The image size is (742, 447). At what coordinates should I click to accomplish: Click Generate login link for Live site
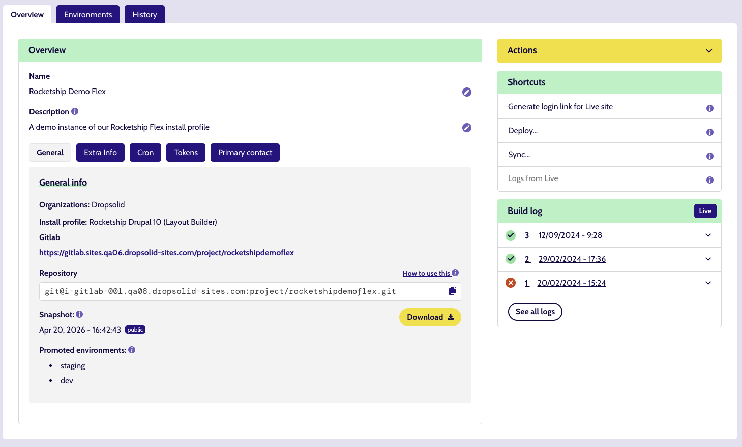click(x=560, y=107)
